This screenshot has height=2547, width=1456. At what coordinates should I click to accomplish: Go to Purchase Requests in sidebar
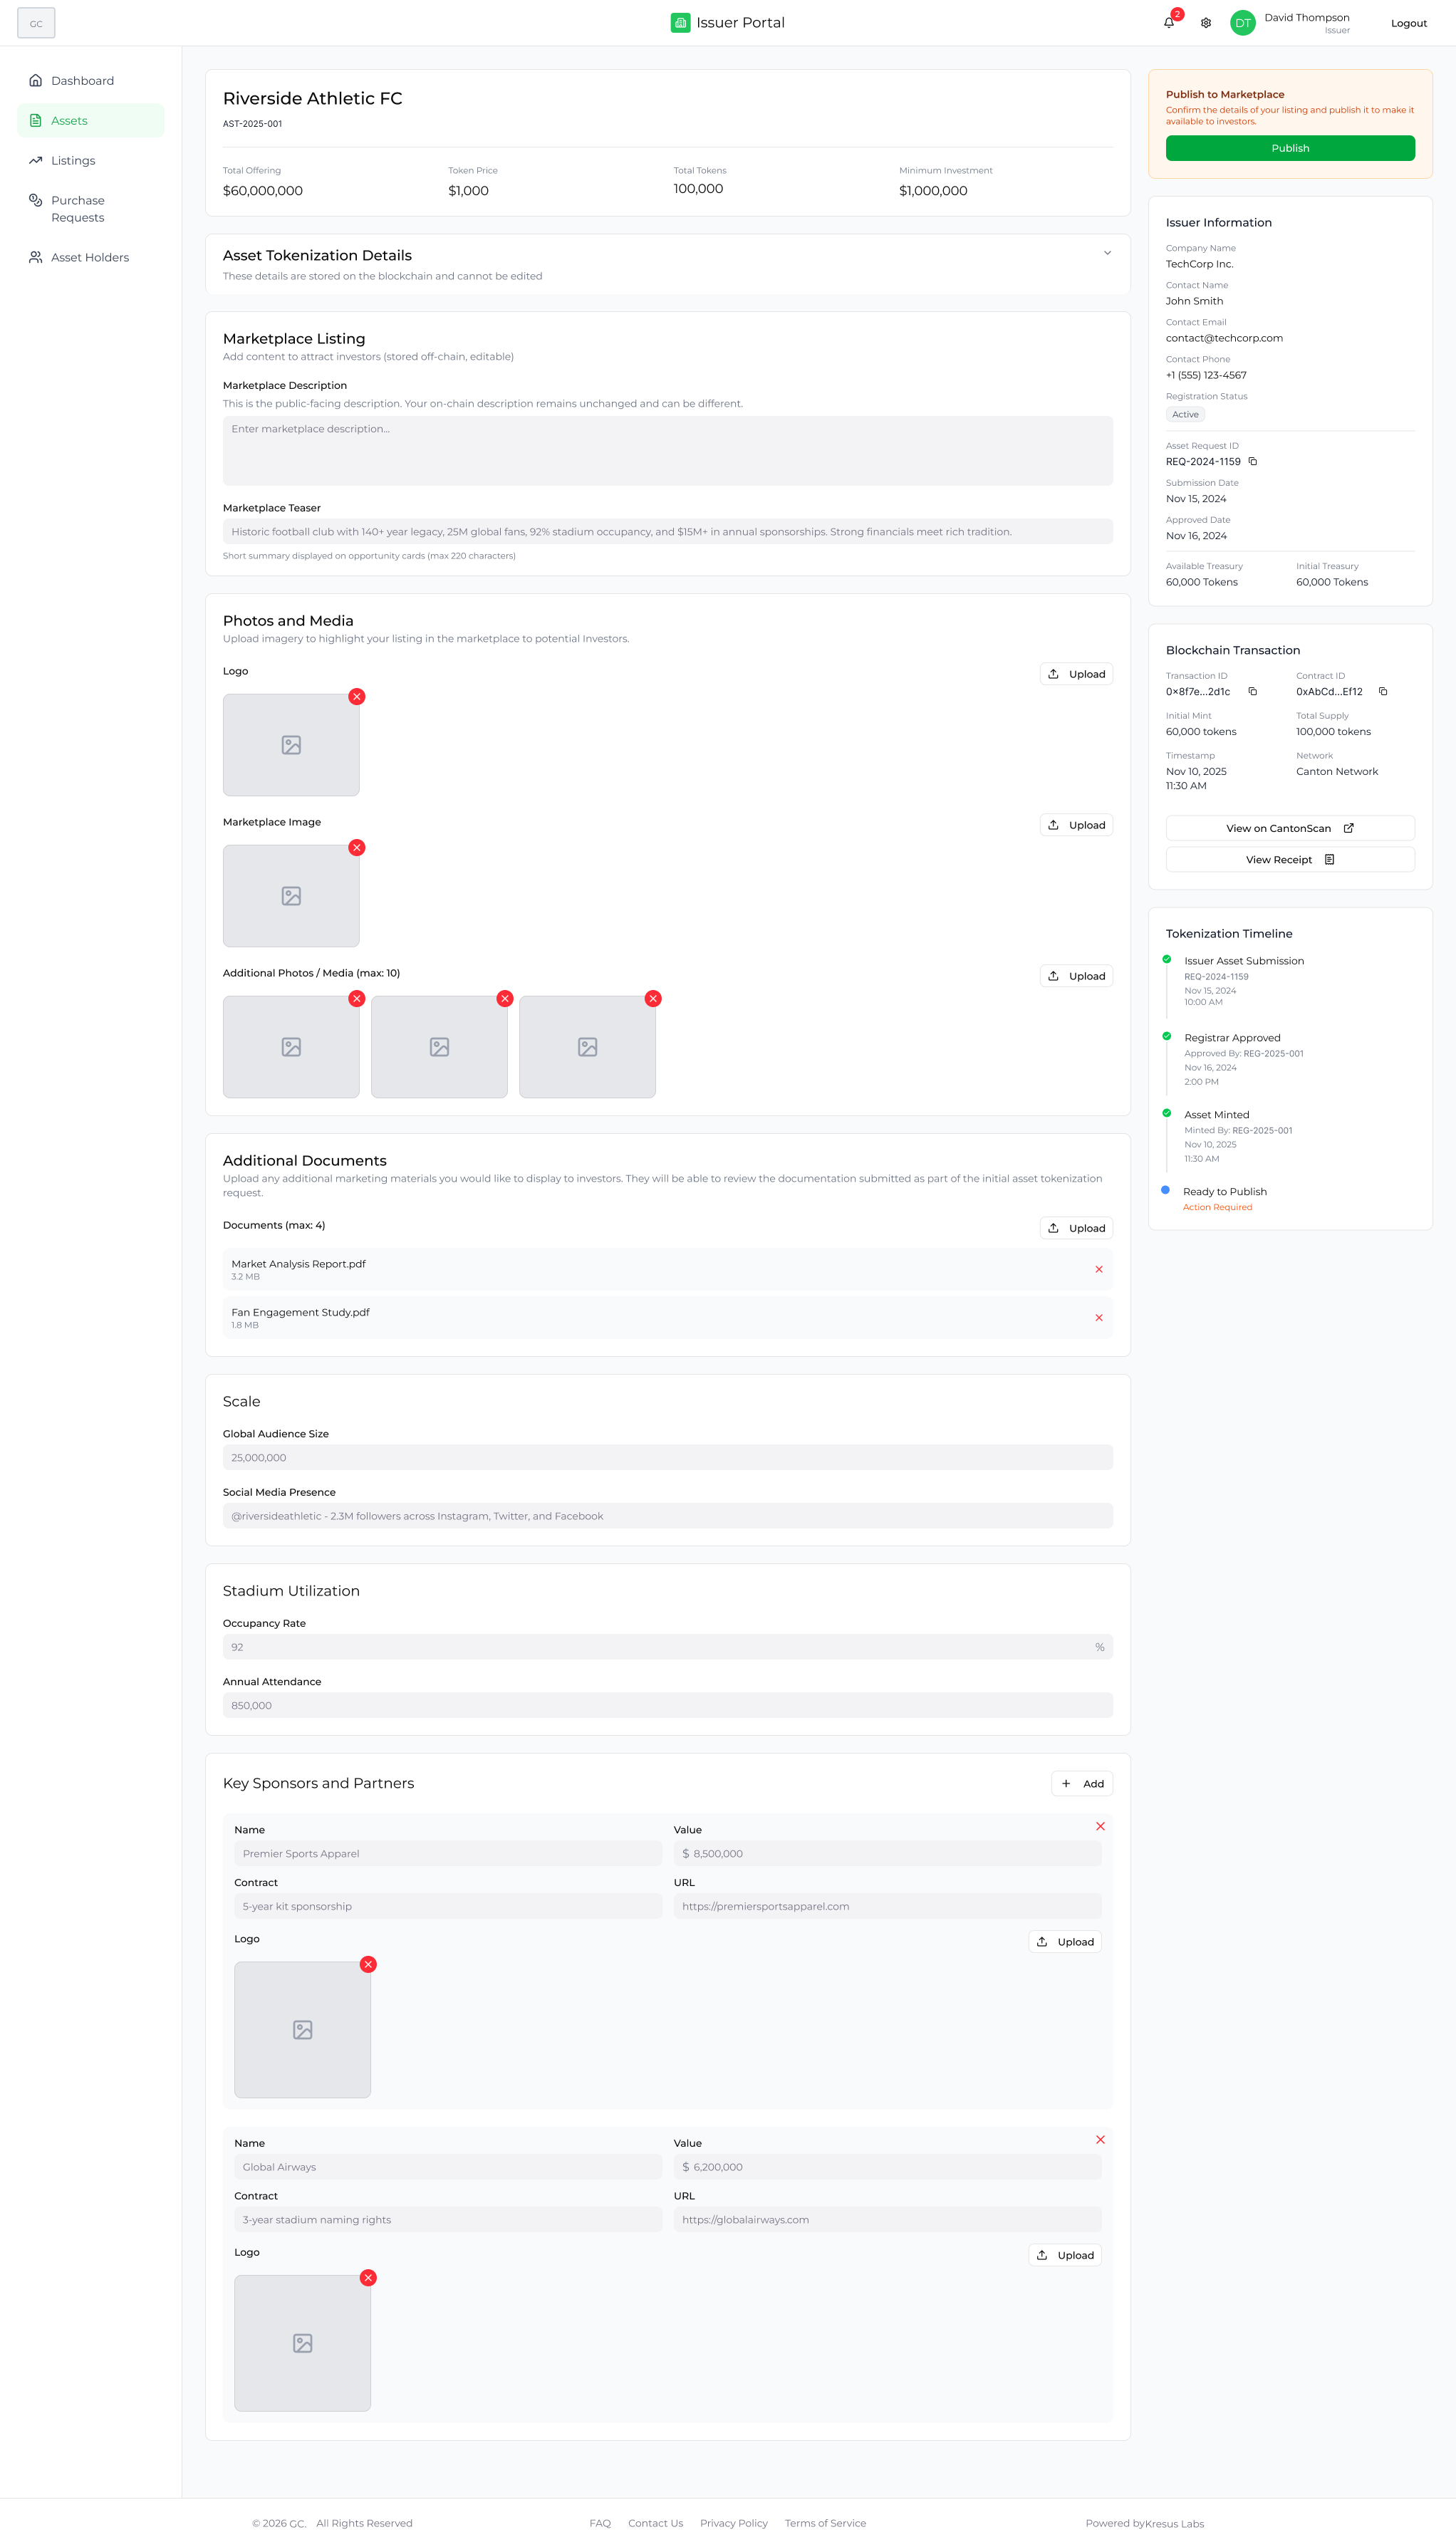pyautogui.click(x=78, y=209)
